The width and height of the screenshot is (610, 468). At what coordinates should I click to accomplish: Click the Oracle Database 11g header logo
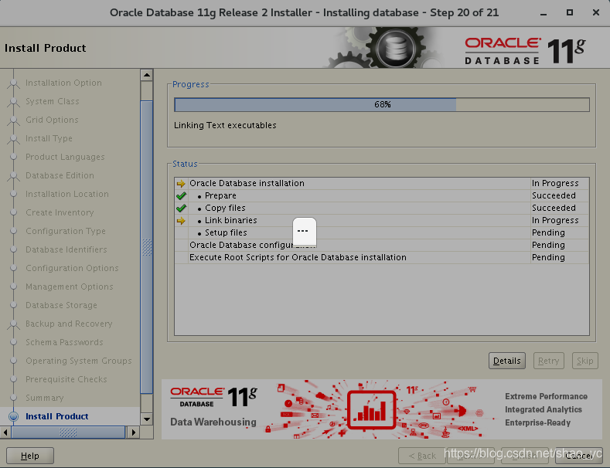tap(525, 50)
